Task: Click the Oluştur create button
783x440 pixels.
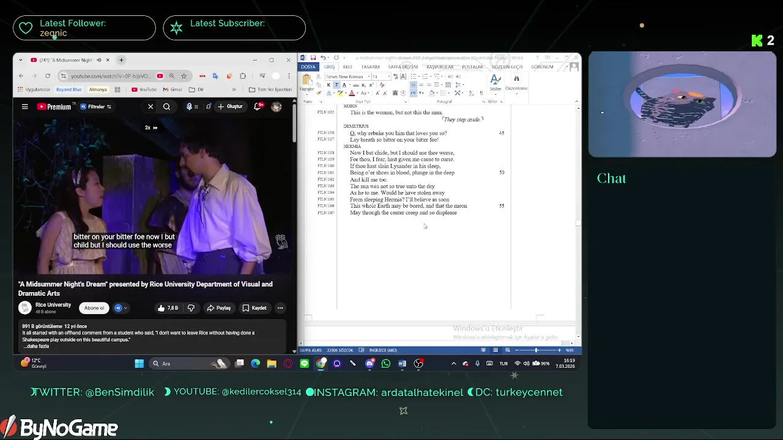Action: click(x=231, y=106)
